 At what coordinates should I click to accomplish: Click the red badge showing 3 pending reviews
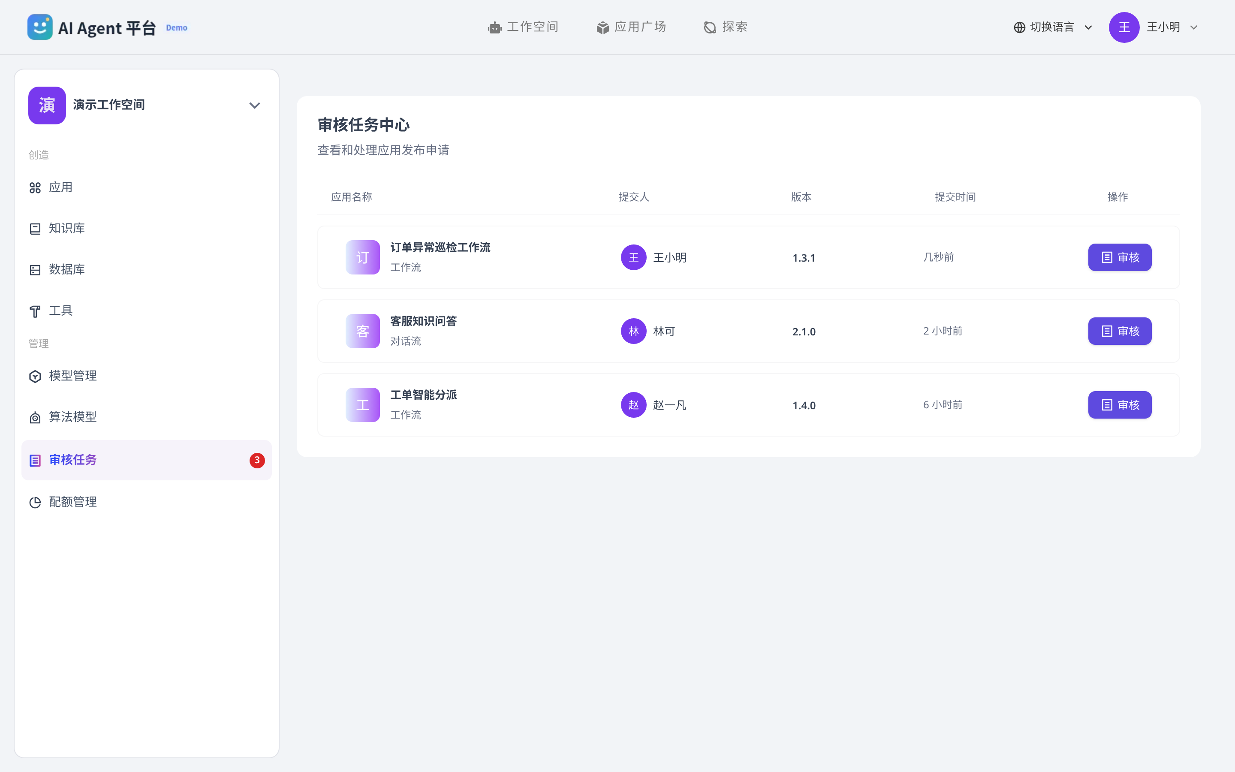tap(257, 460)
